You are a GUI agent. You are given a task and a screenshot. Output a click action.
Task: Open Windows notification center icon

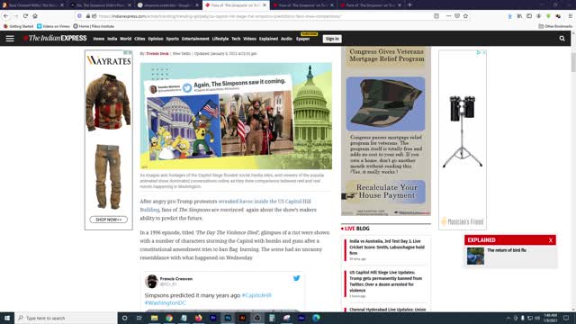click(566, 318)
